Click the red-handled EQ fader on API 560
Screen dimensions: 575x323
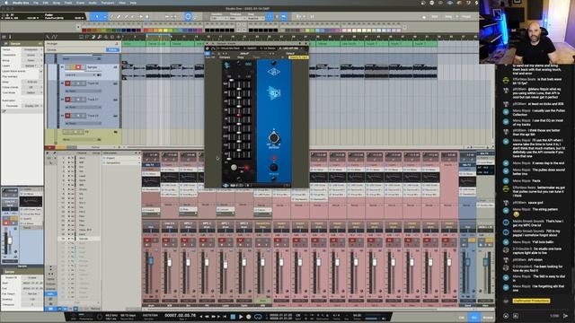coord(239,115)
